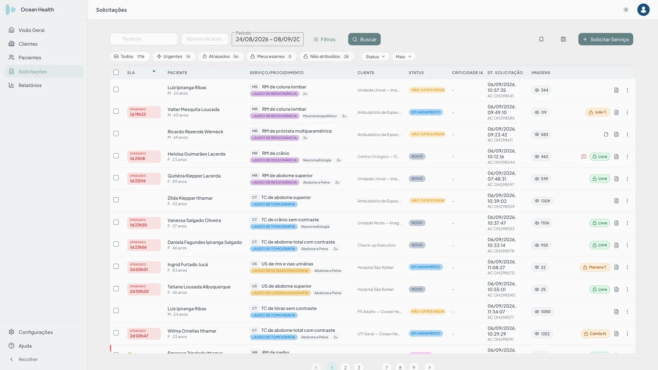Open row options for Zilda Klepper Ithamar

tap(627, 201)
